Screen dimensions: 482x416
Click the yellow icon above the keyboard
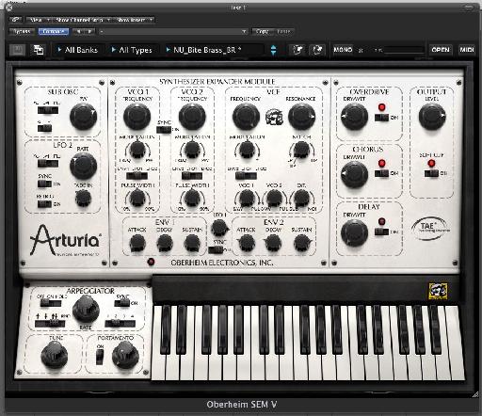[438, 291]
